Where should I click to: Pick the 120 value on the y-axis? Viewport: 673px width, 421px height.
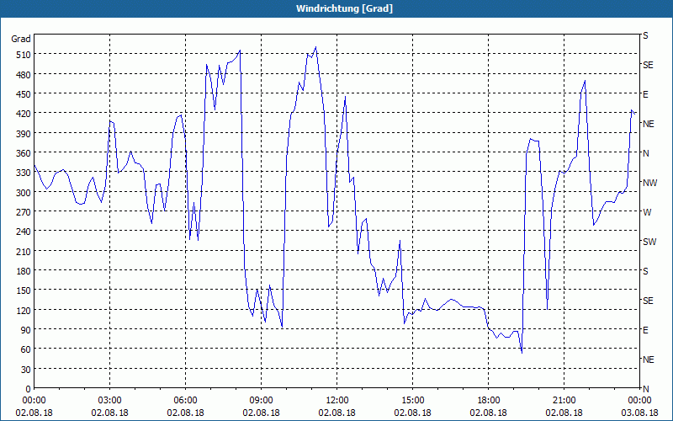pyautogui.click(x=24, y=310)
